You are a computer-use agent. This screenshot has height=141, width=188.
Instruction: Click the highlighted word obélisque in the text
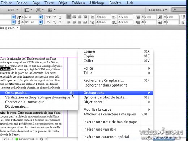pyautogui.click(x=5, y=69)
